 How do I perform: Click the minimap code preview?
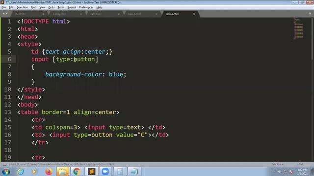click(x=298, y=28)
